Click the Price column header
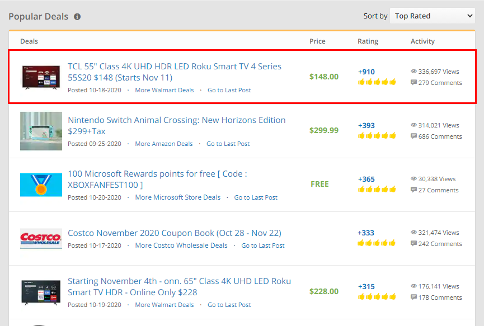The height and width of the screenshot is (326, 484). (x=317, y=41)
